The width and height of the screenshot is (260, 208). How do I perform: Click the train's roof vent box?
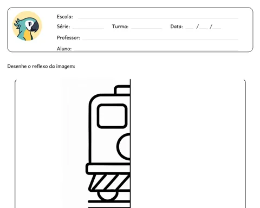tap(122, 89)
